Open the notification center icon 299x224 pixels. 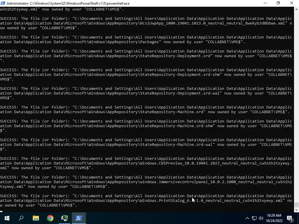(290, 218)
